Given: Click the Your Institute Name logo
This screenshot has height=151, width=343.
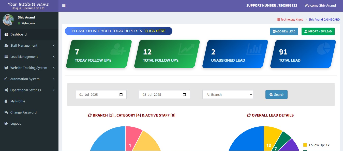Looking at the screenshot, I should [28, 6].
